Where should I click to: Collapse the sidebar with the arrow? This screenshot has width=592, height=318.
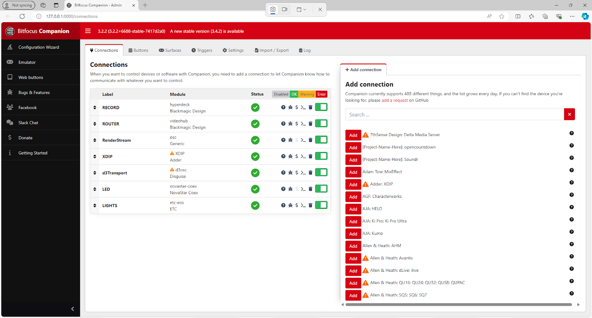tap(73, 309)
